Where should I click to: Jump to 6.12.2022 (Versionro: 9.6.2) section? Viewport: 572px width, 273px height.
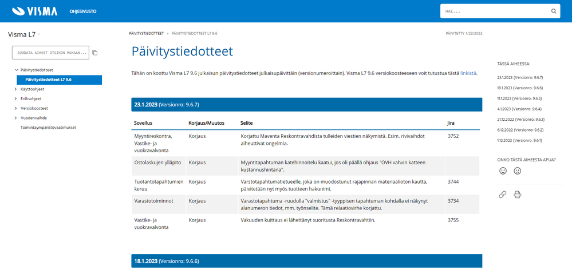coord(520,130)
